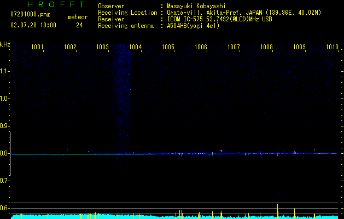Click the 1006 time axis label

[x=201, y=47]
